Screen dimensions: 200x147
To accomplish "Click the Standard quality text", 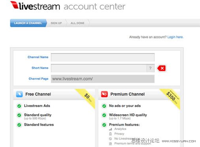I will click(x=38, y=115).
